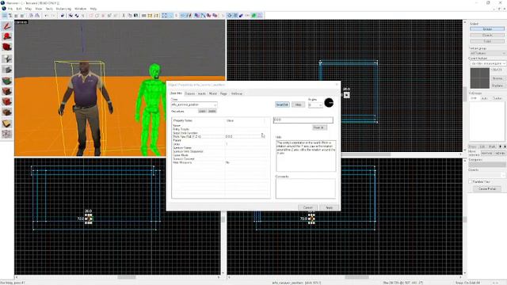This screenshot has width=507, height=285.
Task: Click the Browse texture button
Action: point(497,78)
